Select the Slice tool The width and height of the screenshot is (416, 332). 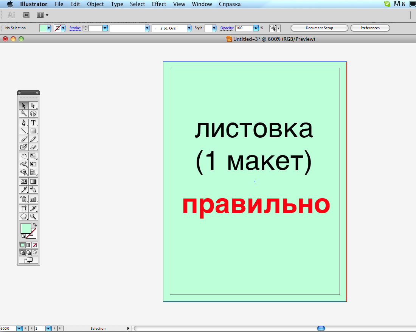point(33,208)
